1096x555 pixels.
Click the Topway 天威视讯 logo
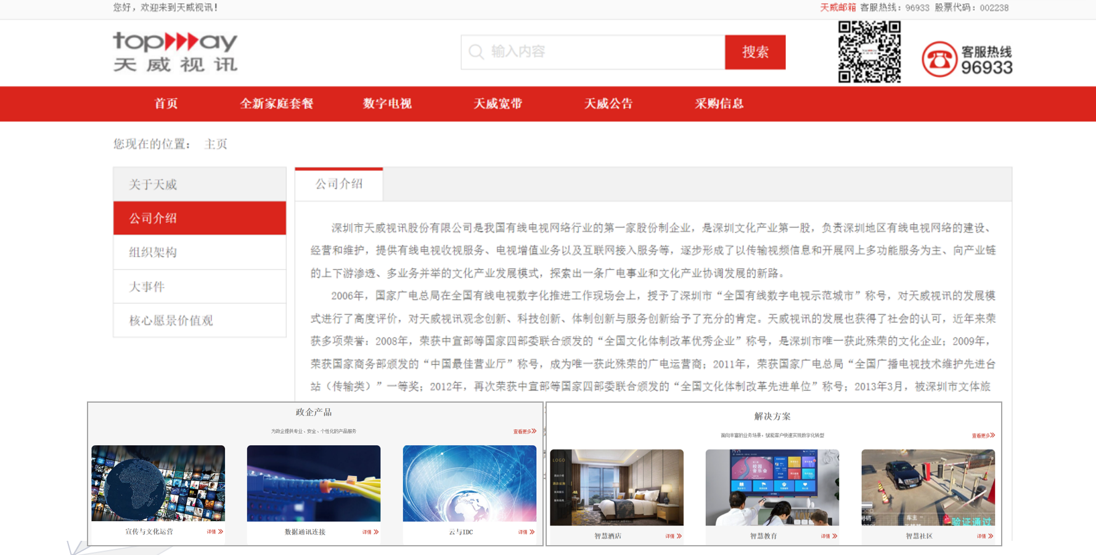pos(175,52)
